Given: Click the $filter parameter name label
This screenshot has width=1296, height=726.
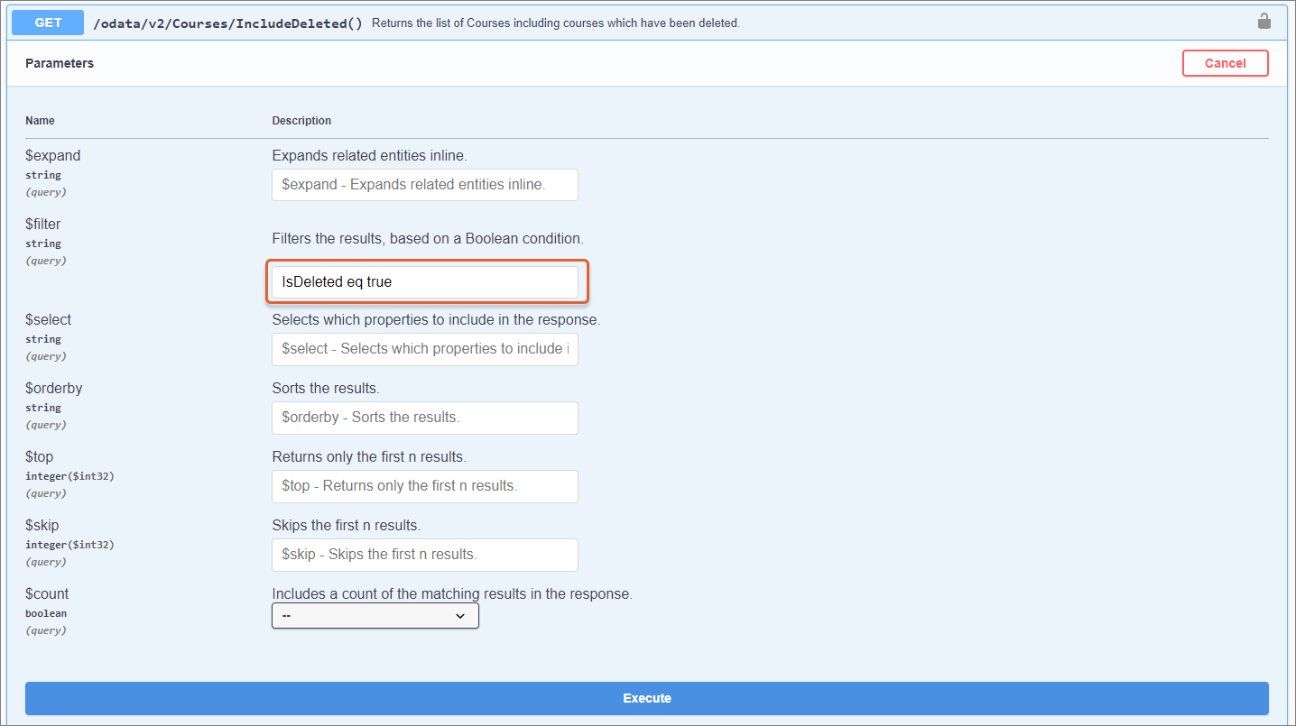Looking at the screenshot, I should pyautogui.click(x=43, y=224).
